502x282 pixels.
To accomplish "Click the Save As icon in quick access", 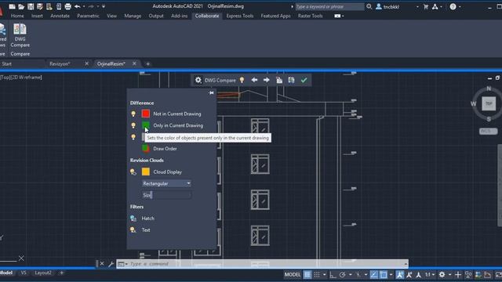I will (x=40, y=6).
